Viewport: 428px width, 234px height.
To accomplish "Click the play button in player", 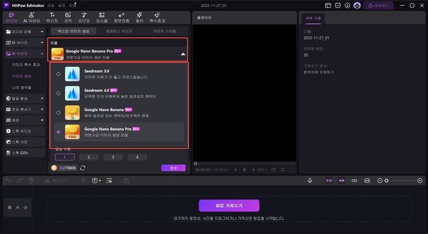I will (x=244, y=170).
